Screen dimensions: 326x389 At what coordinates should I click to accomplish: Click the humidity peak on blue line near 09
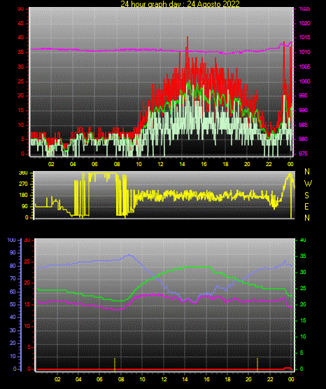[129, 255]
